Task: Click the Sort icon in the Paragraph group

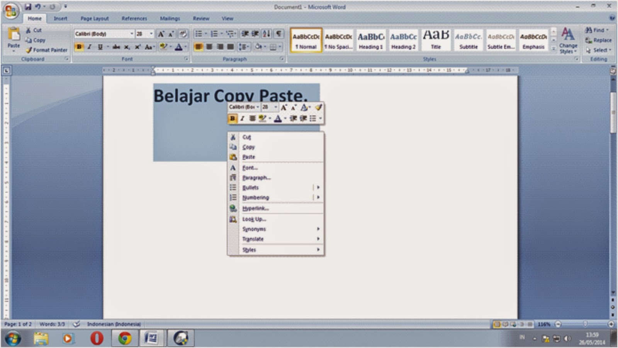Action: point(266,34)
